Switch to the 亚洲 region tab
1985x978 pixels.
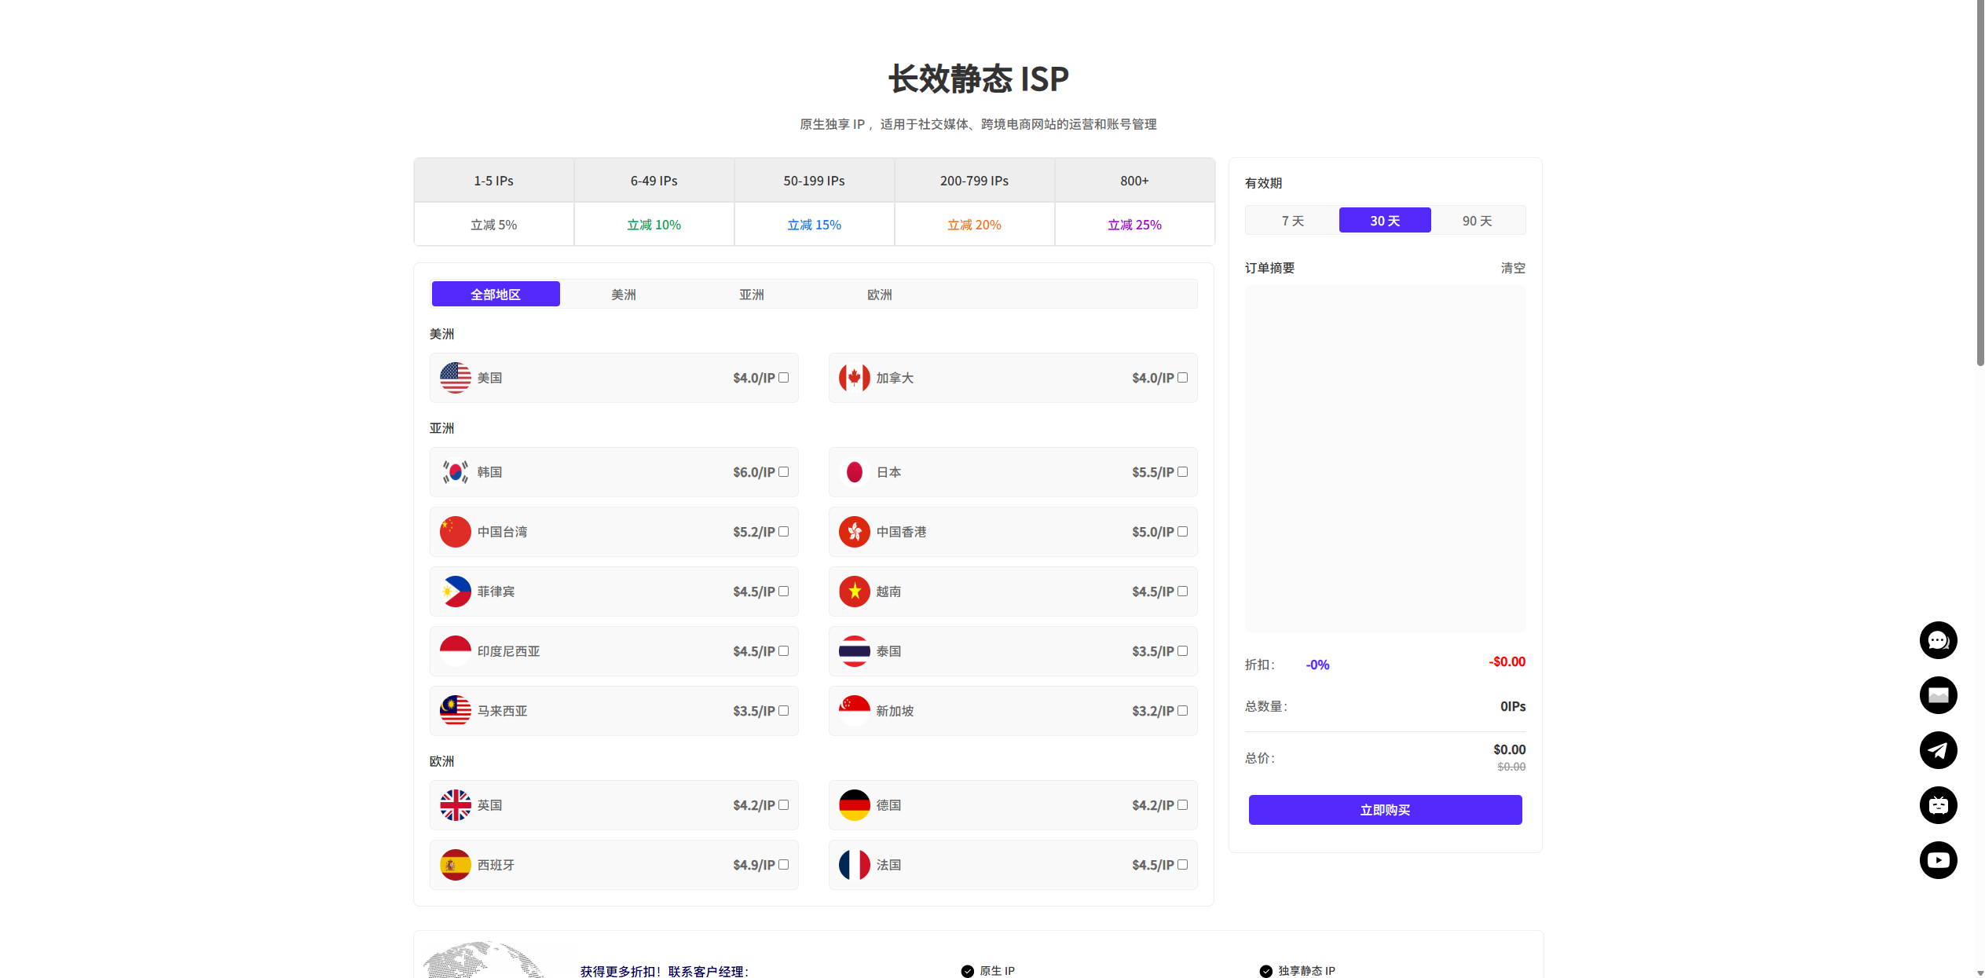click(x=751, y=295)
